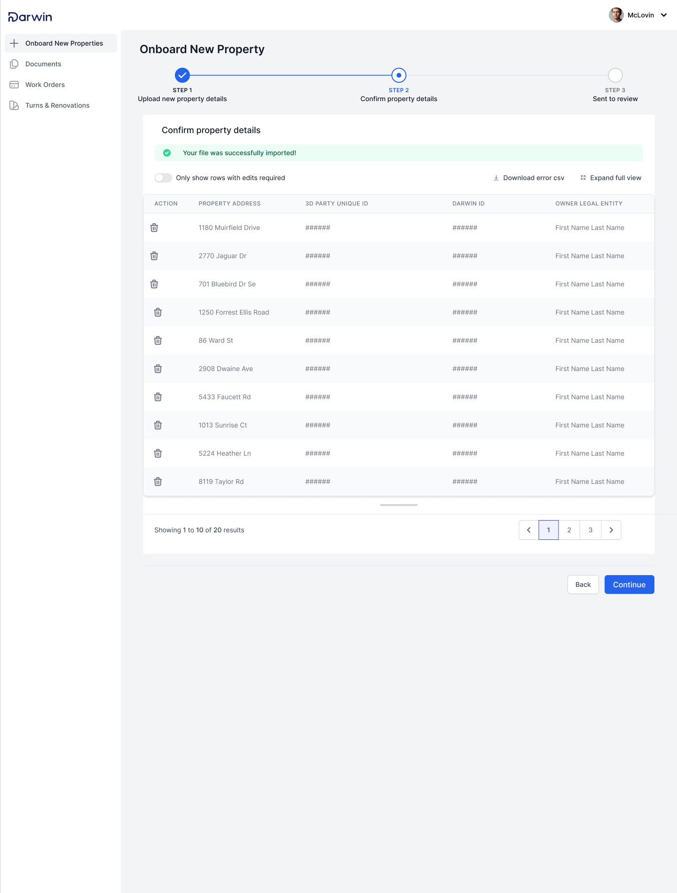Viewport: 677px width, 893px height.
Task: Delete the 701 Bluebird Dr Se row
Action: point(154,284)
